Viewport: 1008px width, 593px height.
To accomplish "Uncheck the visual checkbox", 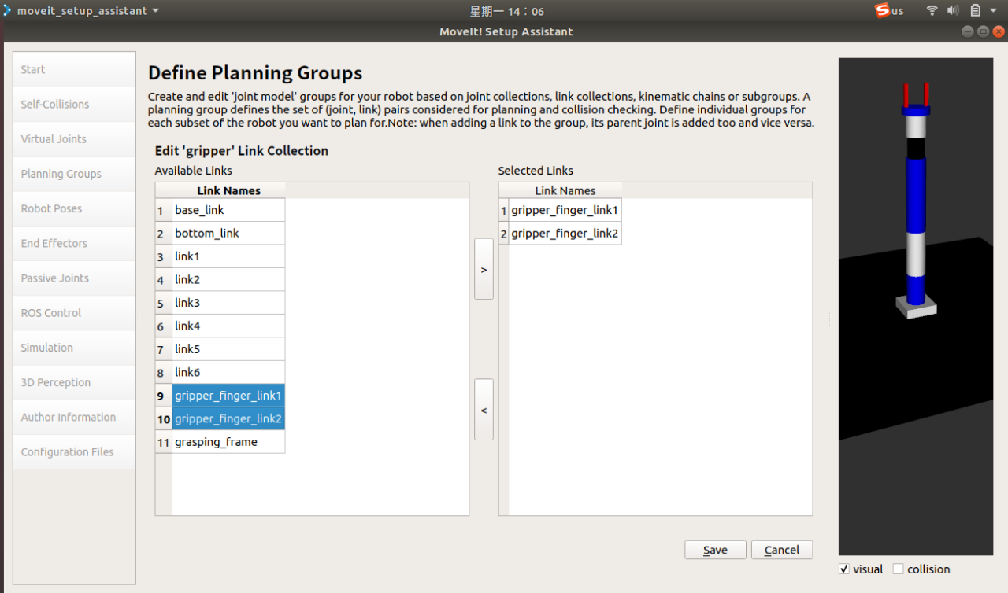I will click(x=844, y=569).
